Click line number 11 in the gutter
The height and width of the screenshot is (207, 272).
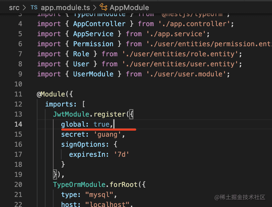coord(18,94)
